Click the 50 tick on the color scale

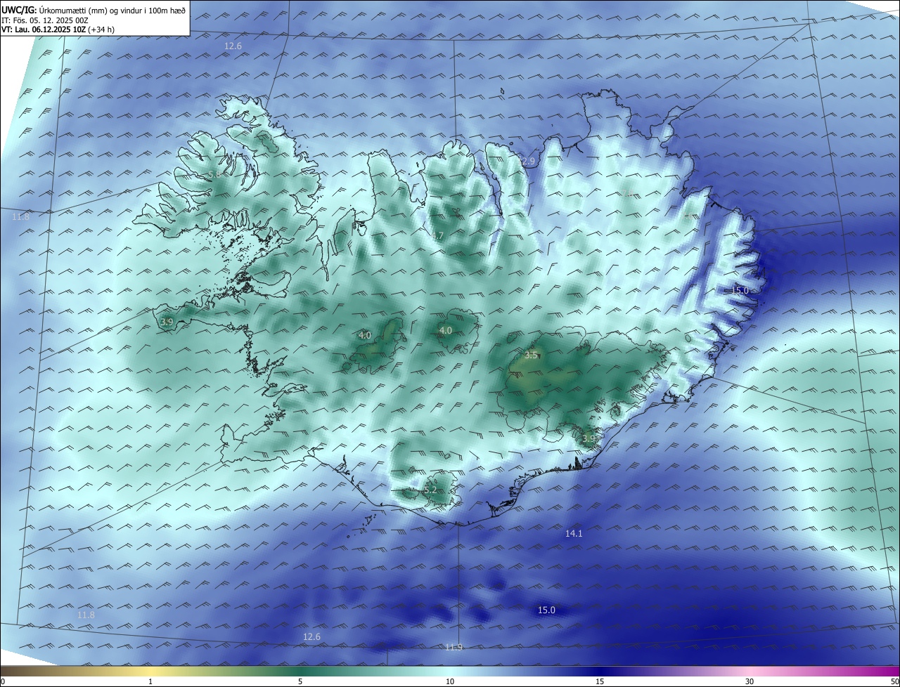tap(894, 681)
